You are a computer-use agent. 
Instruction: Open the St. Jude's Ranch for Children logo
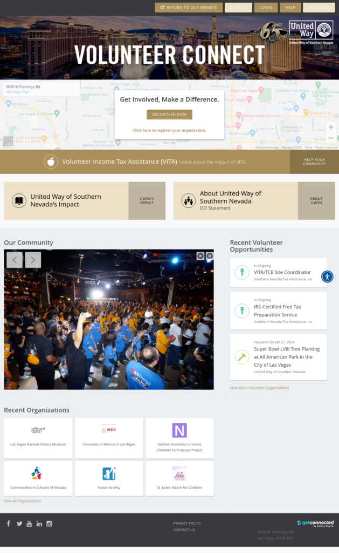[179, 474]
